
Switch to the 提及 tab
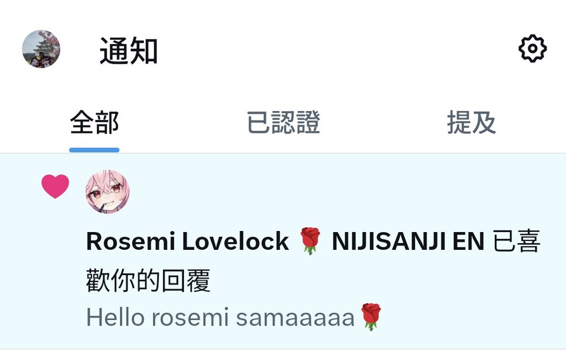coord(471,123)
